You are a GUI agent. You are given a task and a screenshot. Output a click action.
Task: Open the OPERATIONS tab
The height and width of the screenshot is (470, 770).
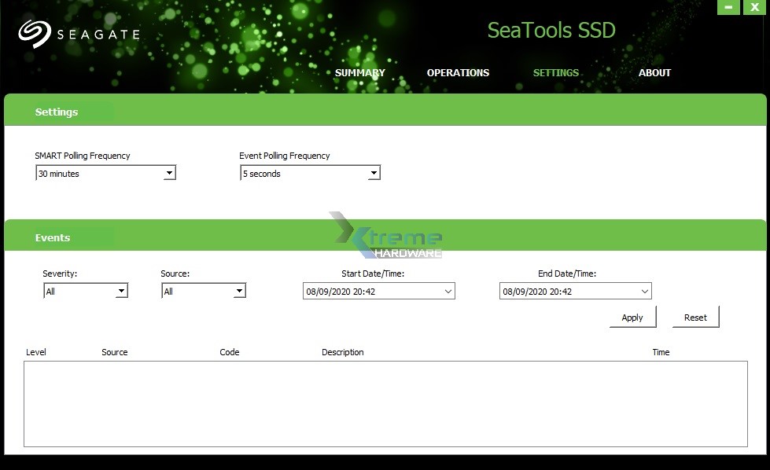[x=458, y=72]
